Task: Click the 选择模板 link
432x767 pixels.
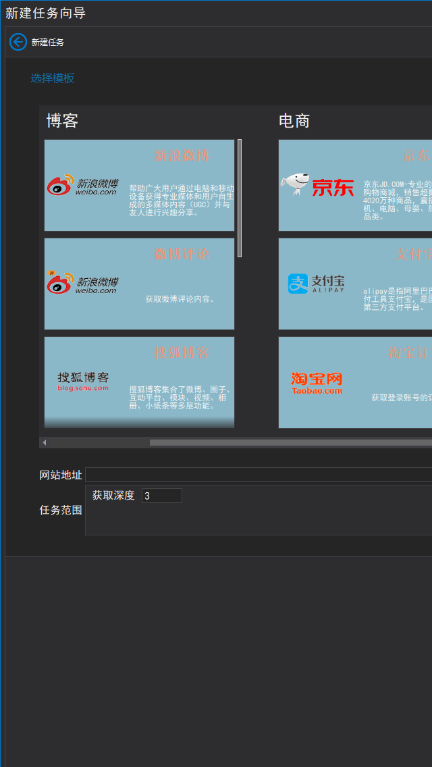Action: click(53, 78)
